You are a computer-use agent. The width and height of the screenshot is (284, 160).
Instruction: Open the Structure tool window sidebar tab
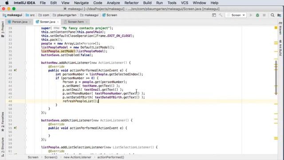click(x=3, y=147)
